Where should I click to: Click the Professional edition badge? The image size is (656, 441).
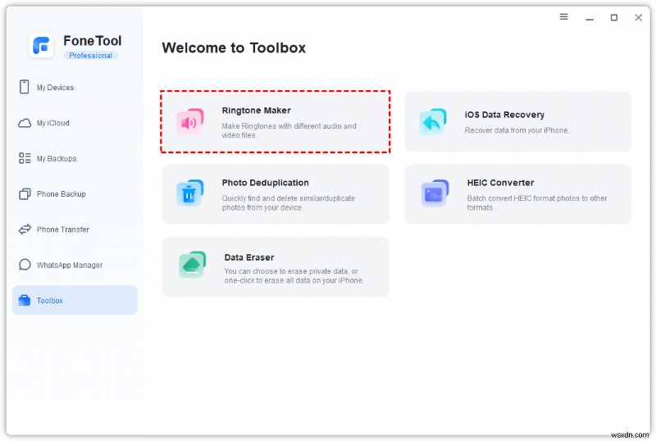click(90, 55)
